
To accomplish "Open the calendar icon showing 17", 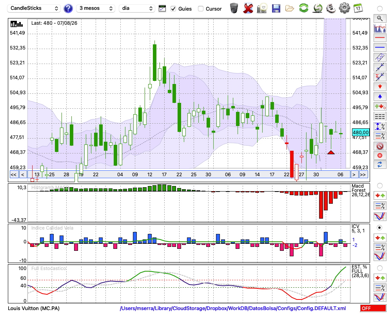I will pyautogui.click(x=358, y=8).
